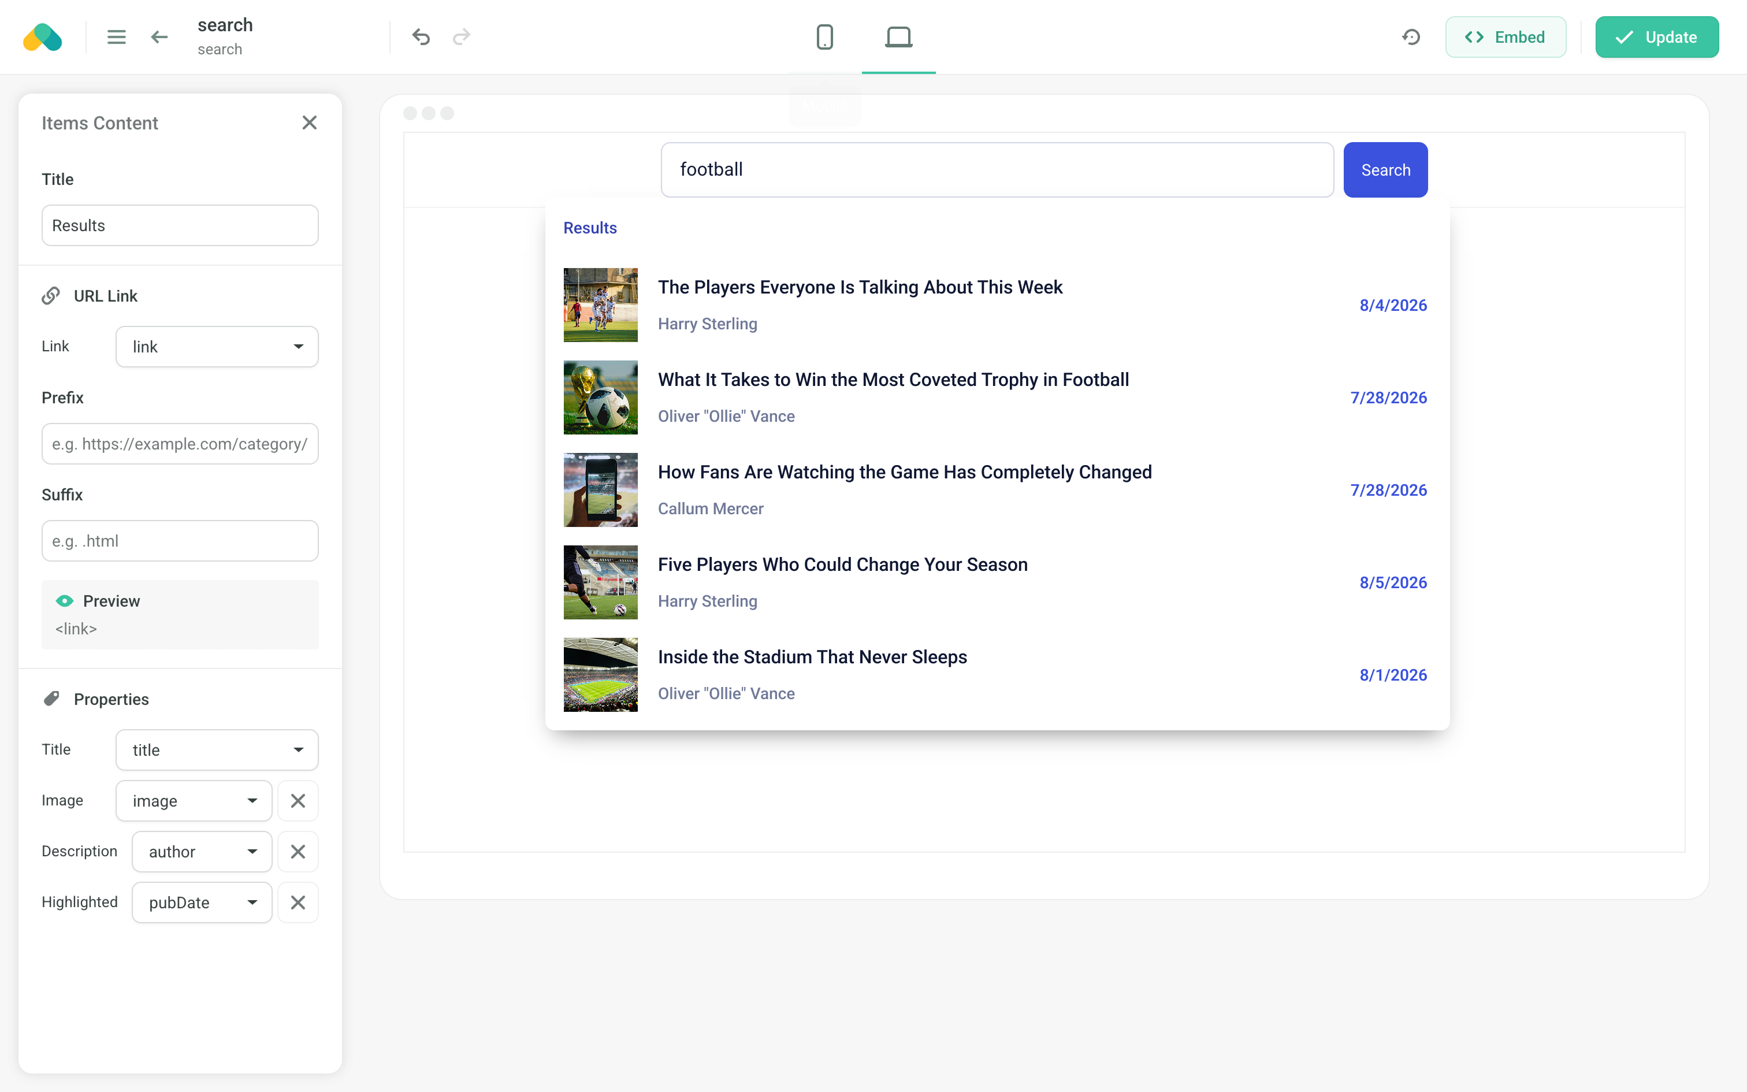This screenshot has height=1092, width=1747.
Task: Click the phone recording game thumbnail
Action: tap(601, 490)
